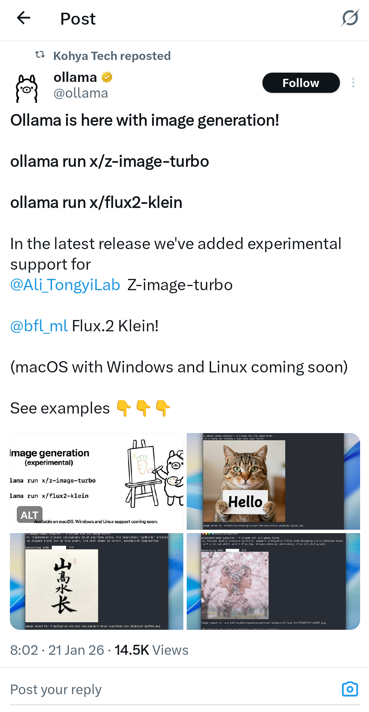Open the three-dot post options menu
This screenshot has height=712, width=369.
pos(353,83)
